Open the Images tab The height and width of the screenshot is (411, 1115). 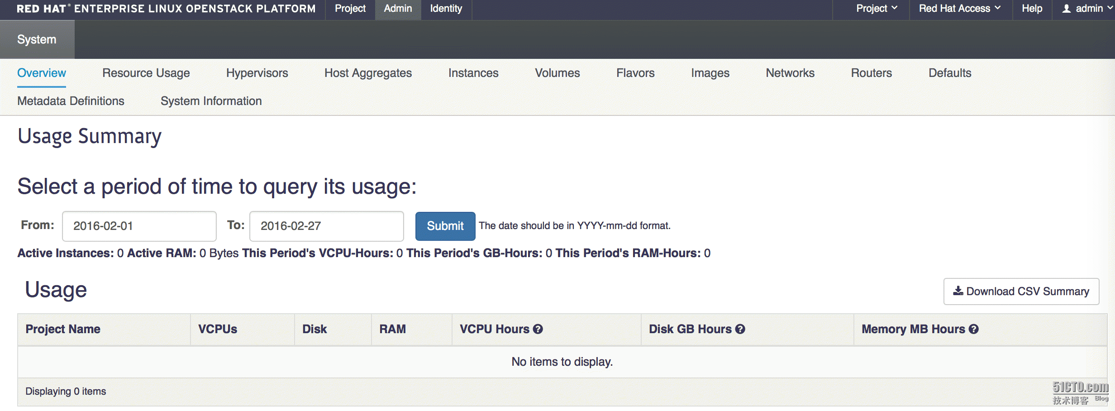point(710,73)
